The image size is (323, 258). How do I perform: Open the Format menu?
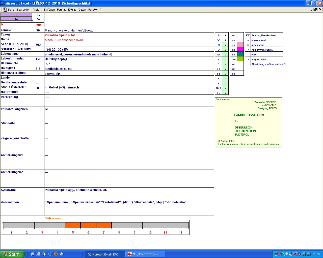(61, 10)
